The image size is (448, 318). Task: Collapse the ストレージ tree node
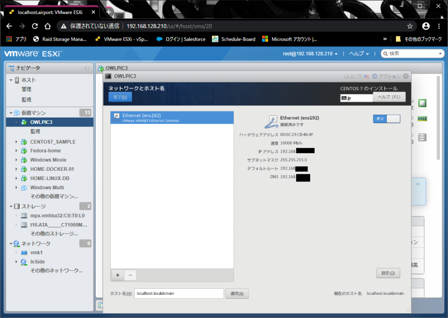[x=11, y=206]
